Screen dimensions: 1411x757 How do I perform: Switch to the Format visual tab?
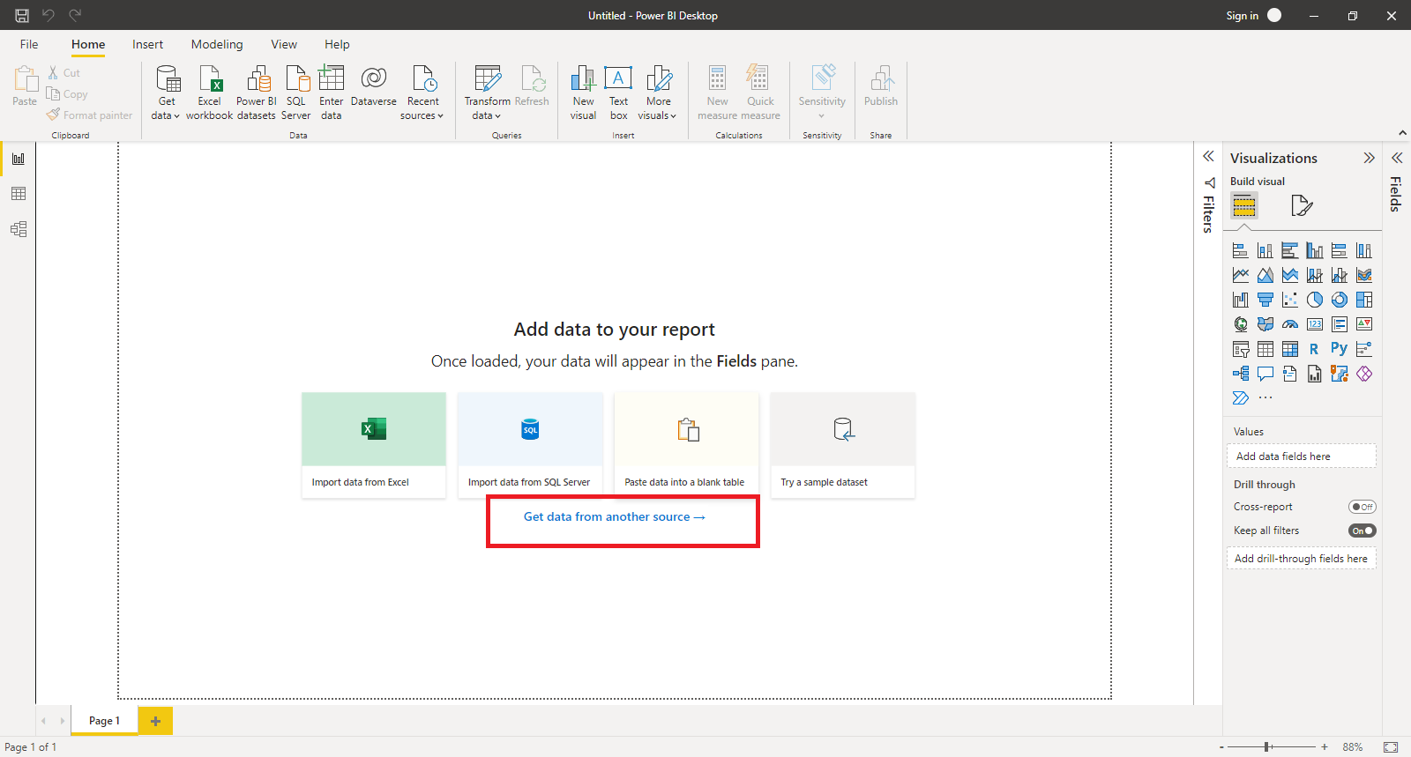point(1302,205)
